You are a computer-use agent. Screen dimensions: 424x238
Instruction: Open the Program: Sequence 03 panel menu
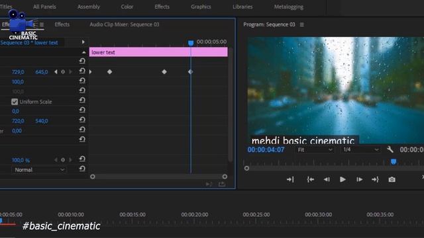302,24
